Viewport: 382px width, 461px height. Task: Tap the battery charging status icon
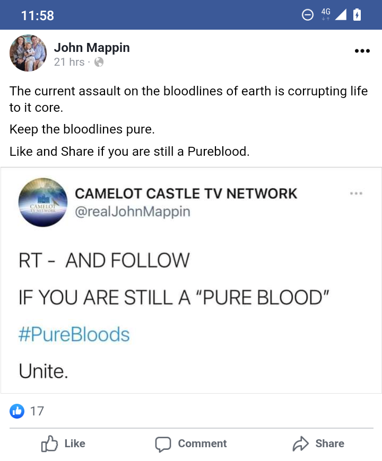[357, 15]
